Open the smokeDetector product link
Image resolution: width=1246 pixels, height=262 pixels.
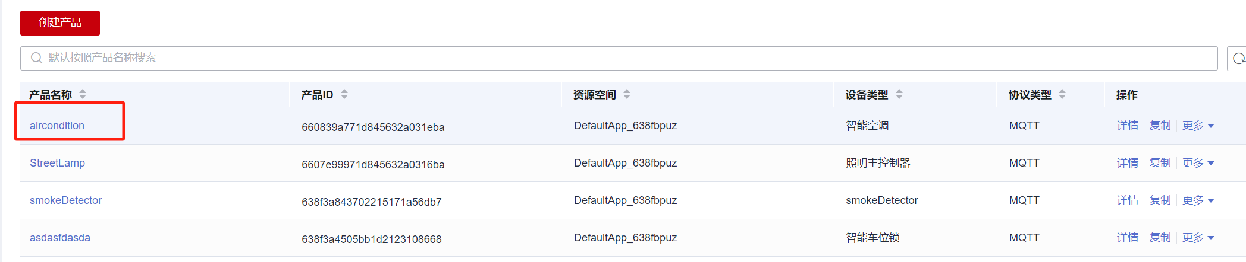[x=65, y=200]
